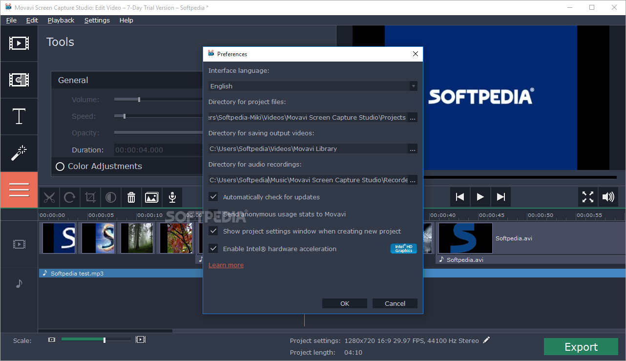Browse for output videos directory

pyautogui.click(x=413, y=149)
